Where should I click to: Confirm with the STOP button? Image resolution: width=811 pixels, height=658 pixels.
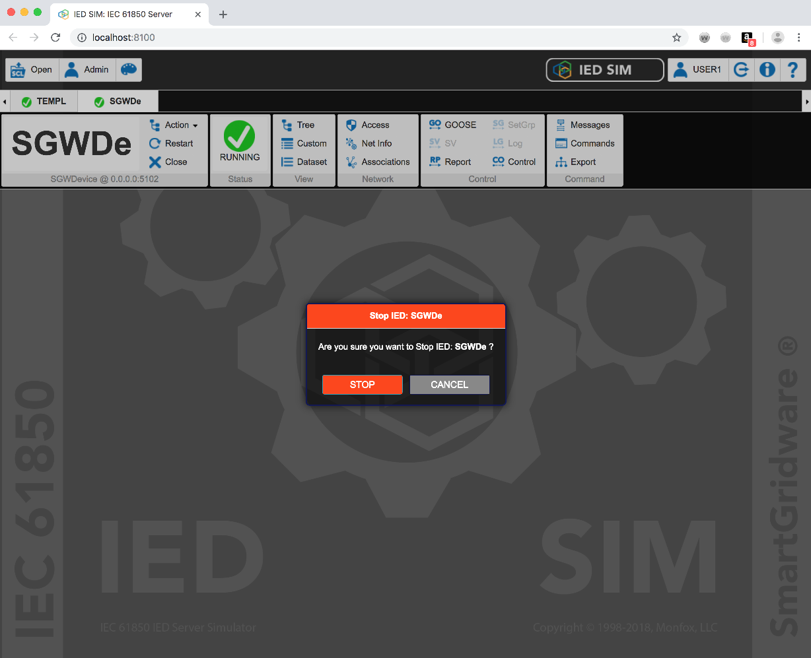click(x=363, y=385)
